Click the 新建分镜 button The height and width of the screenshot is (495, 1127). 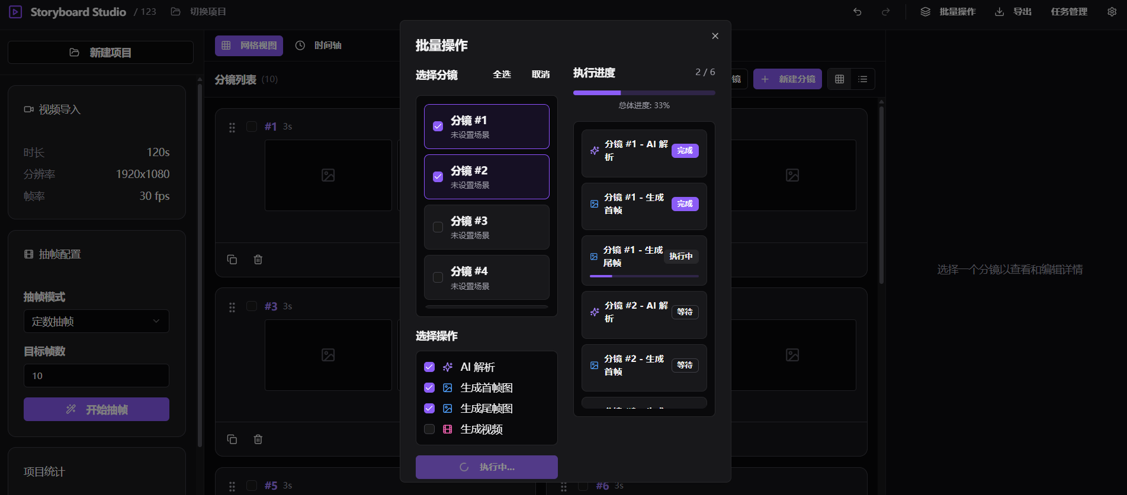click(x=788, y=79)
